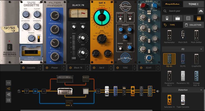Click the output speaker icon in chain
The width and height of the screenshot is (205, 111).
[158, 91]
